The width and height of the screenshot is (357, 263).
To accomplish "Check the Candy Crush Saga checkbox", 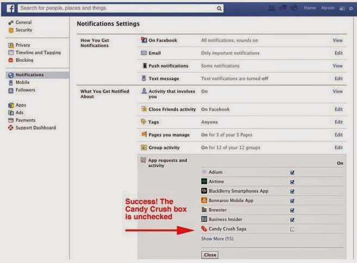I will [x=292, y=229].
